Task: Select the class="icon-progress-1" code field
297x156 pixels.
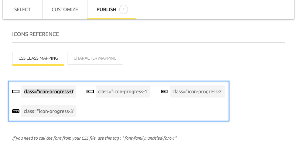Action: (x=123, y=91)
